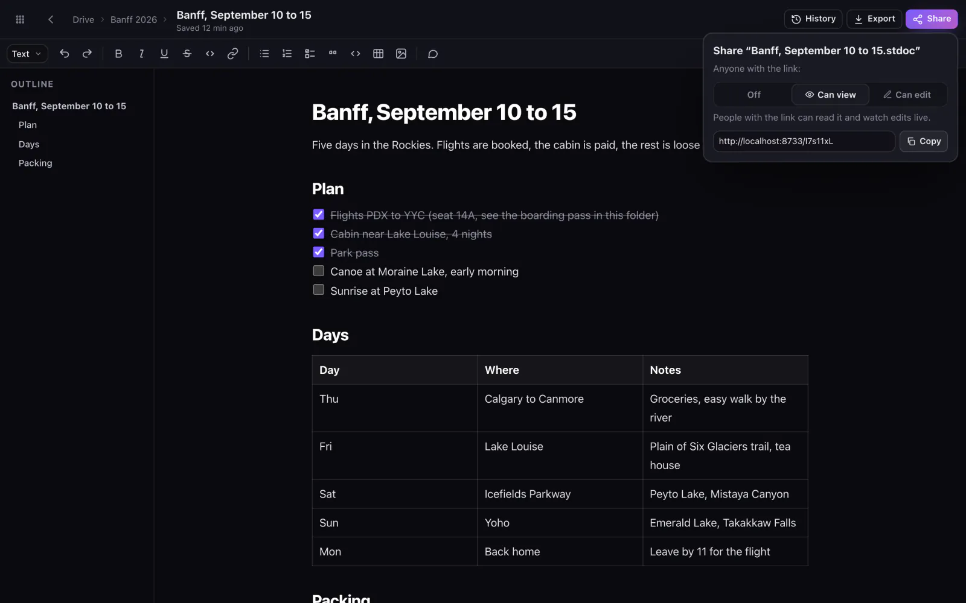966x603 pixels.
Task: Add a comment
Action: (433, 54)
